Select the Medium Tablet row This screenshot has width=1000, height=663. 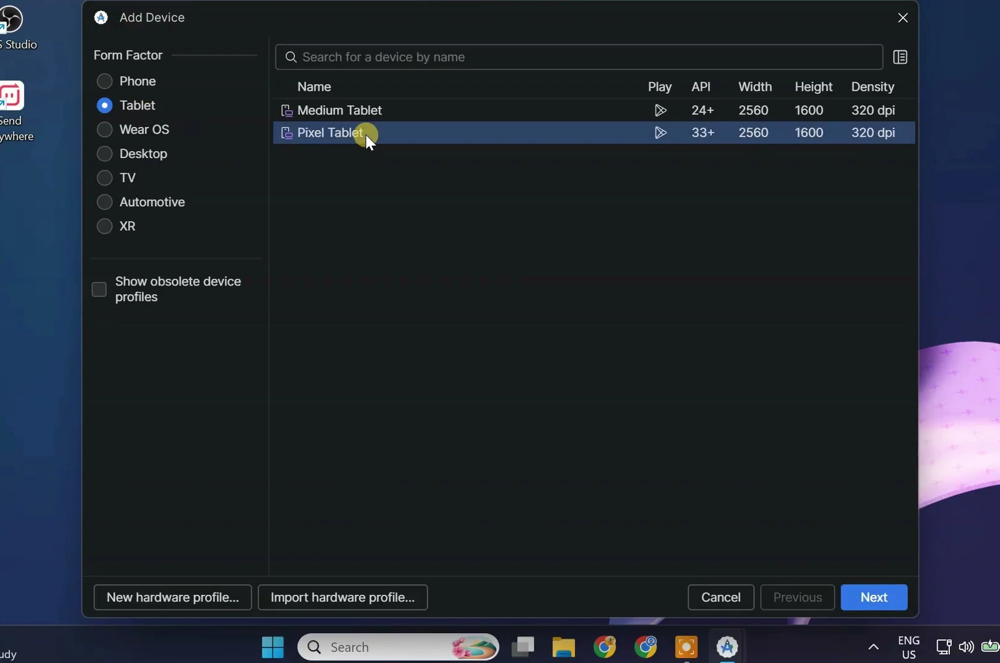(594, 111)
